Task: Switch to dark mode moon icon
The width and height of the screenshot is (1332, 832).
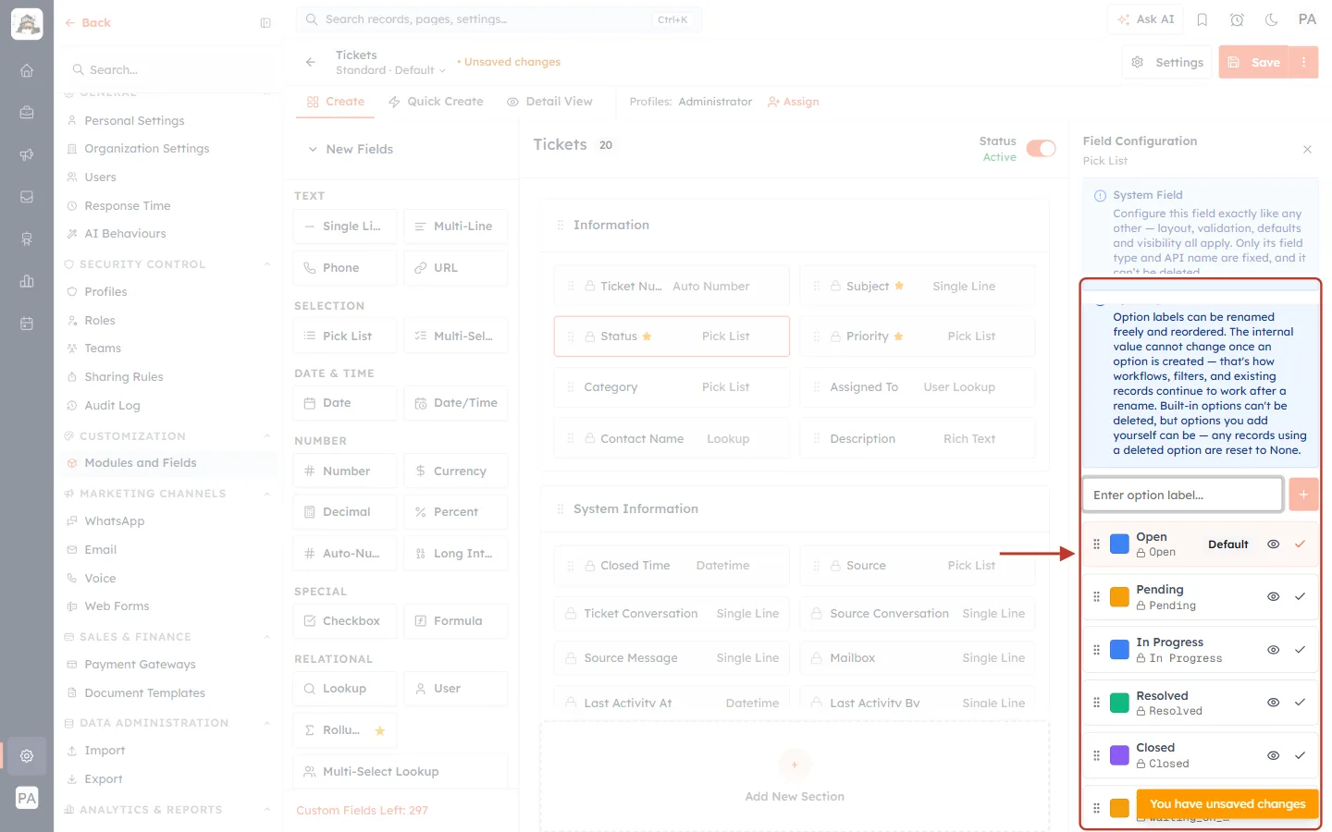Action: point(1271,19)
